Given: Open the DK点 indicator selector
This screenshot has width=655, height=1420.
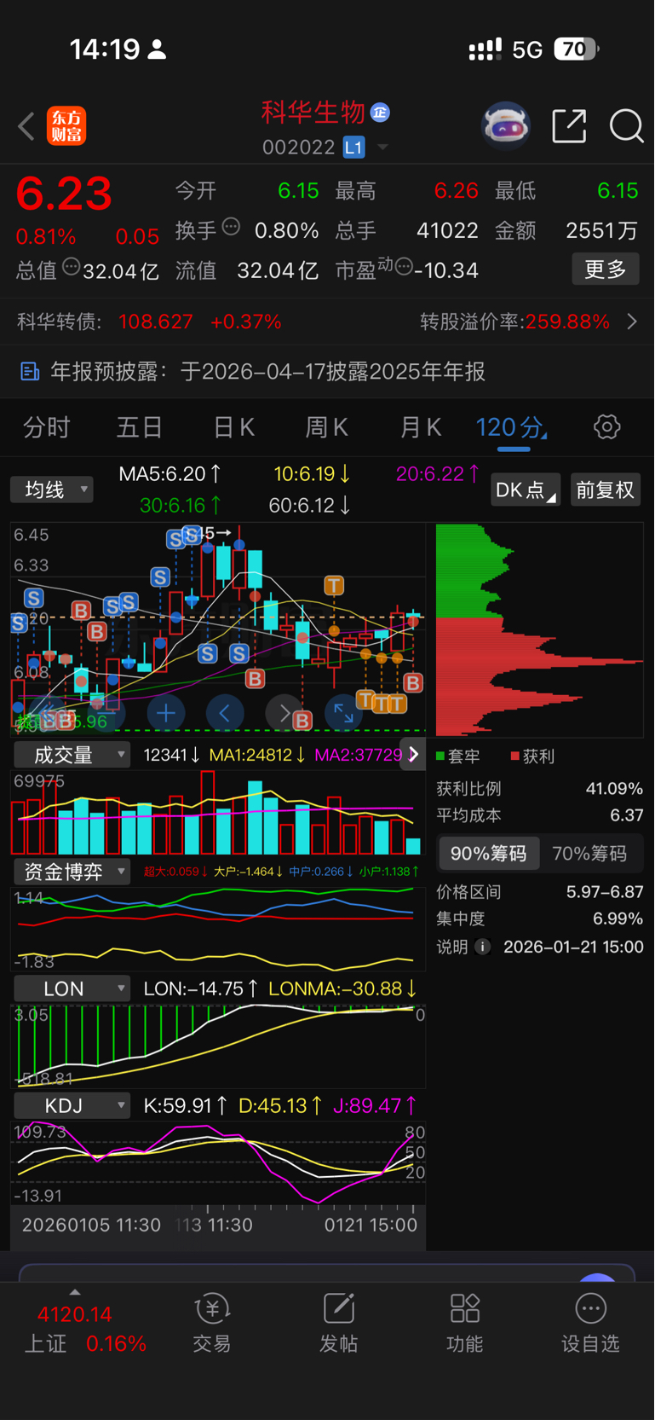Looking at the screenshot, I should coord(526,490).
